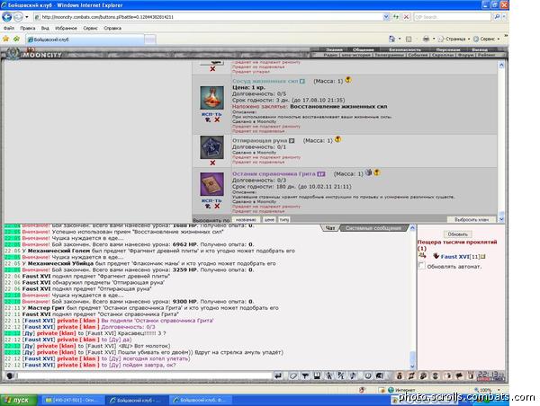The height and width of the screenshot is (406, 540).
Task: Click the Сосуд жизненных сил item thumbnail
Action: click(211, 98)
